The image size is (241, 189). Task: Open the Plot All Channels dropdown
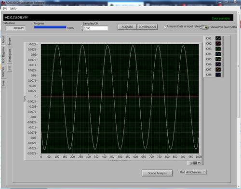pyautogui.click(x=196, y=172)
